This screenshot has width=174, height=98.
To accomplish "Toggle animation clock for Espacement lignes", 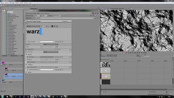I will (x=70, y=62).
